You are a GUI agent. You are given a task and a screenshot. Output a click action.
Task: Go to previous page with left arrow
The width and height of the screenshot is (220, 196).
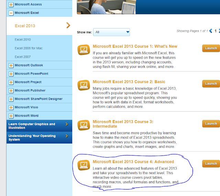(x=211, y=31)
